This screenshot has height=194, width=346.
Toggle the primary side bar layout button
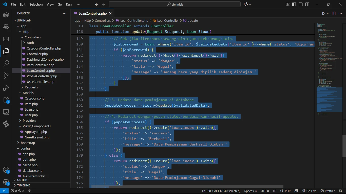pyautogui.click(x=294, y=4)
